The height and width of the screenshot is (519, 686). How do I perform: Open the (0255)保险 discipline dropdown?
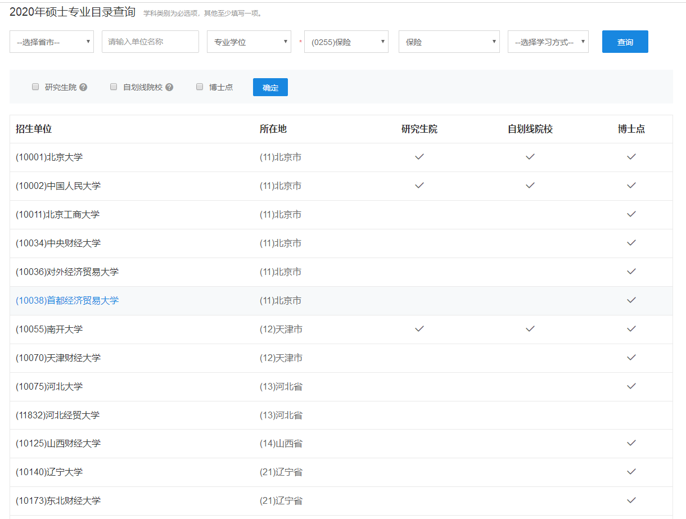coord(346,42)
